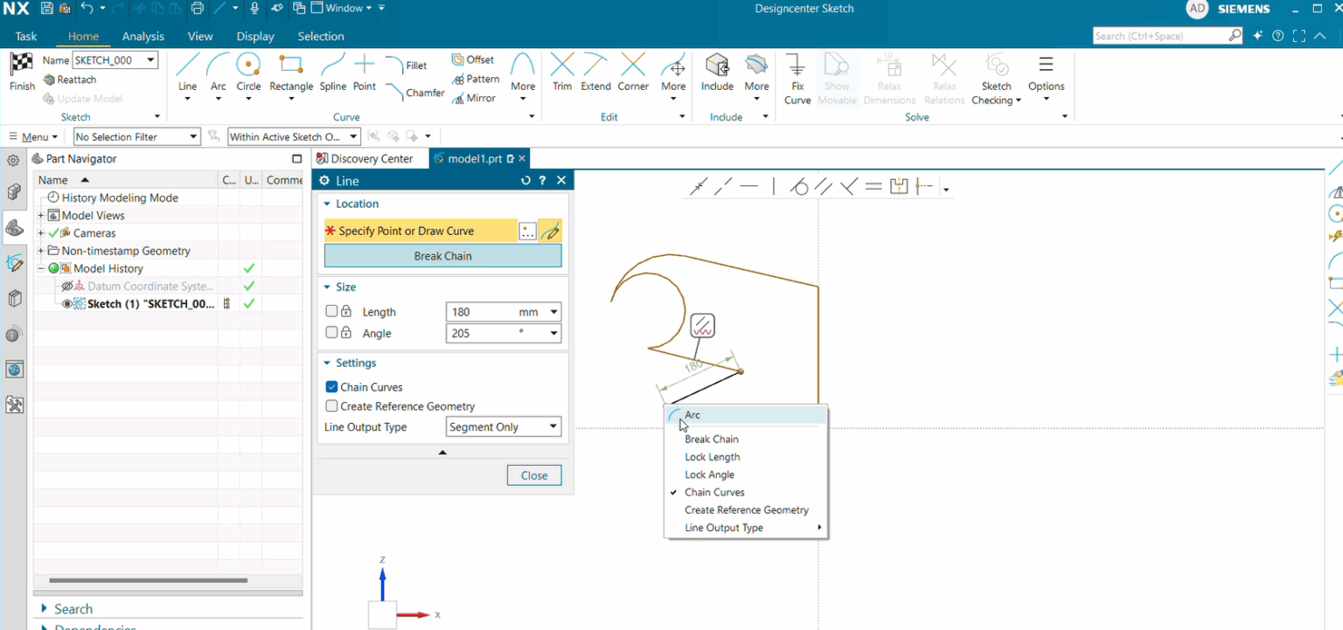Select the Rectangle tool
This screenshot has height=630, width=1343.
[x=290, y=77]
